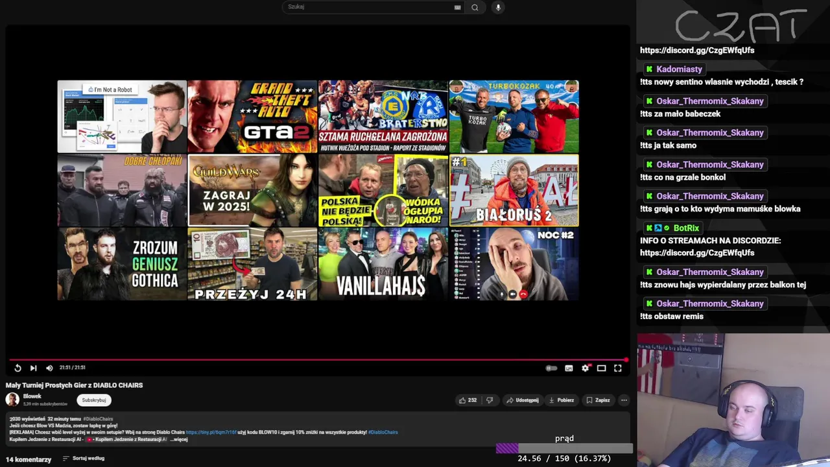
Task: Click chat message 'znowu hajs wypierdalany'
Action: [723, 284]
